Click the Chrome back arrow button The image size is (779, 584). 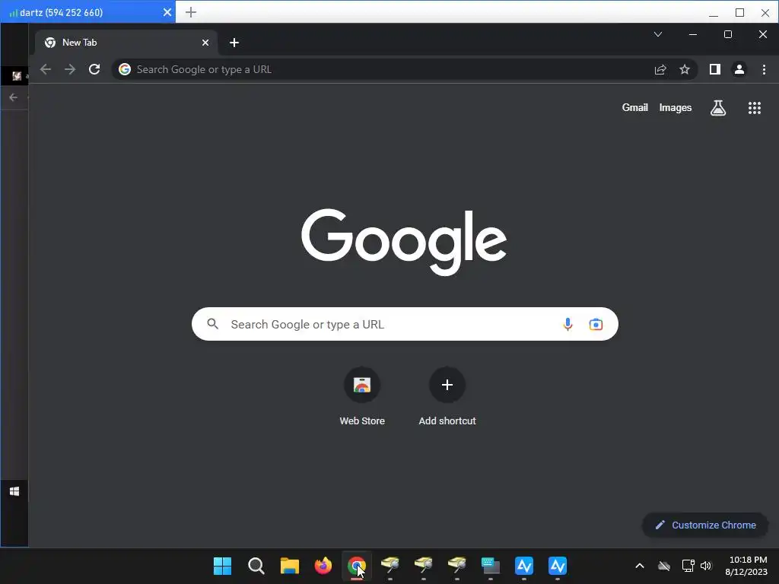(x=45, y=69)
